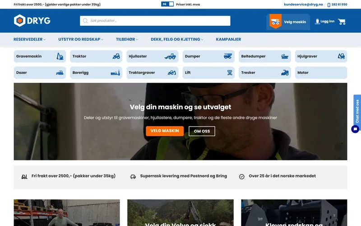Image resolution: width=361 pixels, height=226 pixels.
Task: Click the drill rig icon in the Borerigg tile
Action: click(x=116, y=73)
